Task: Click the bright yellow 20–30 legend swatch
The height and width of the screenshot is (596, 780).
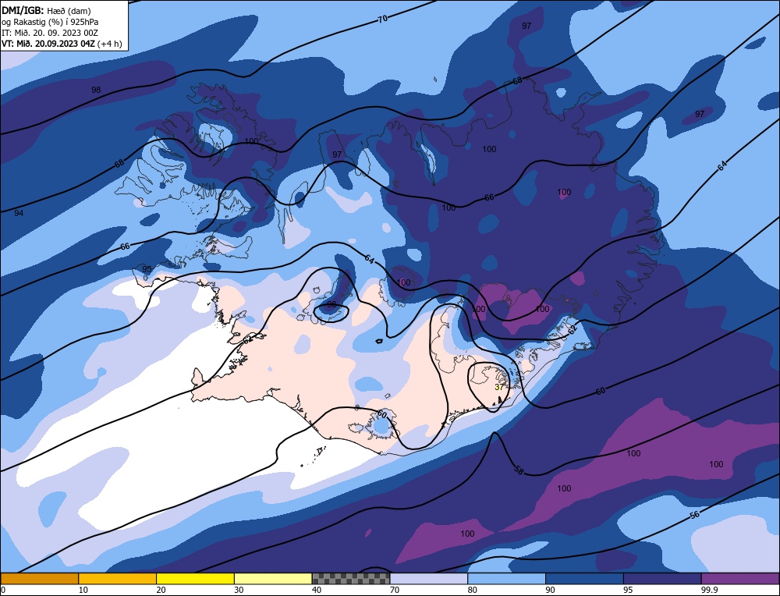Action: 195,578
